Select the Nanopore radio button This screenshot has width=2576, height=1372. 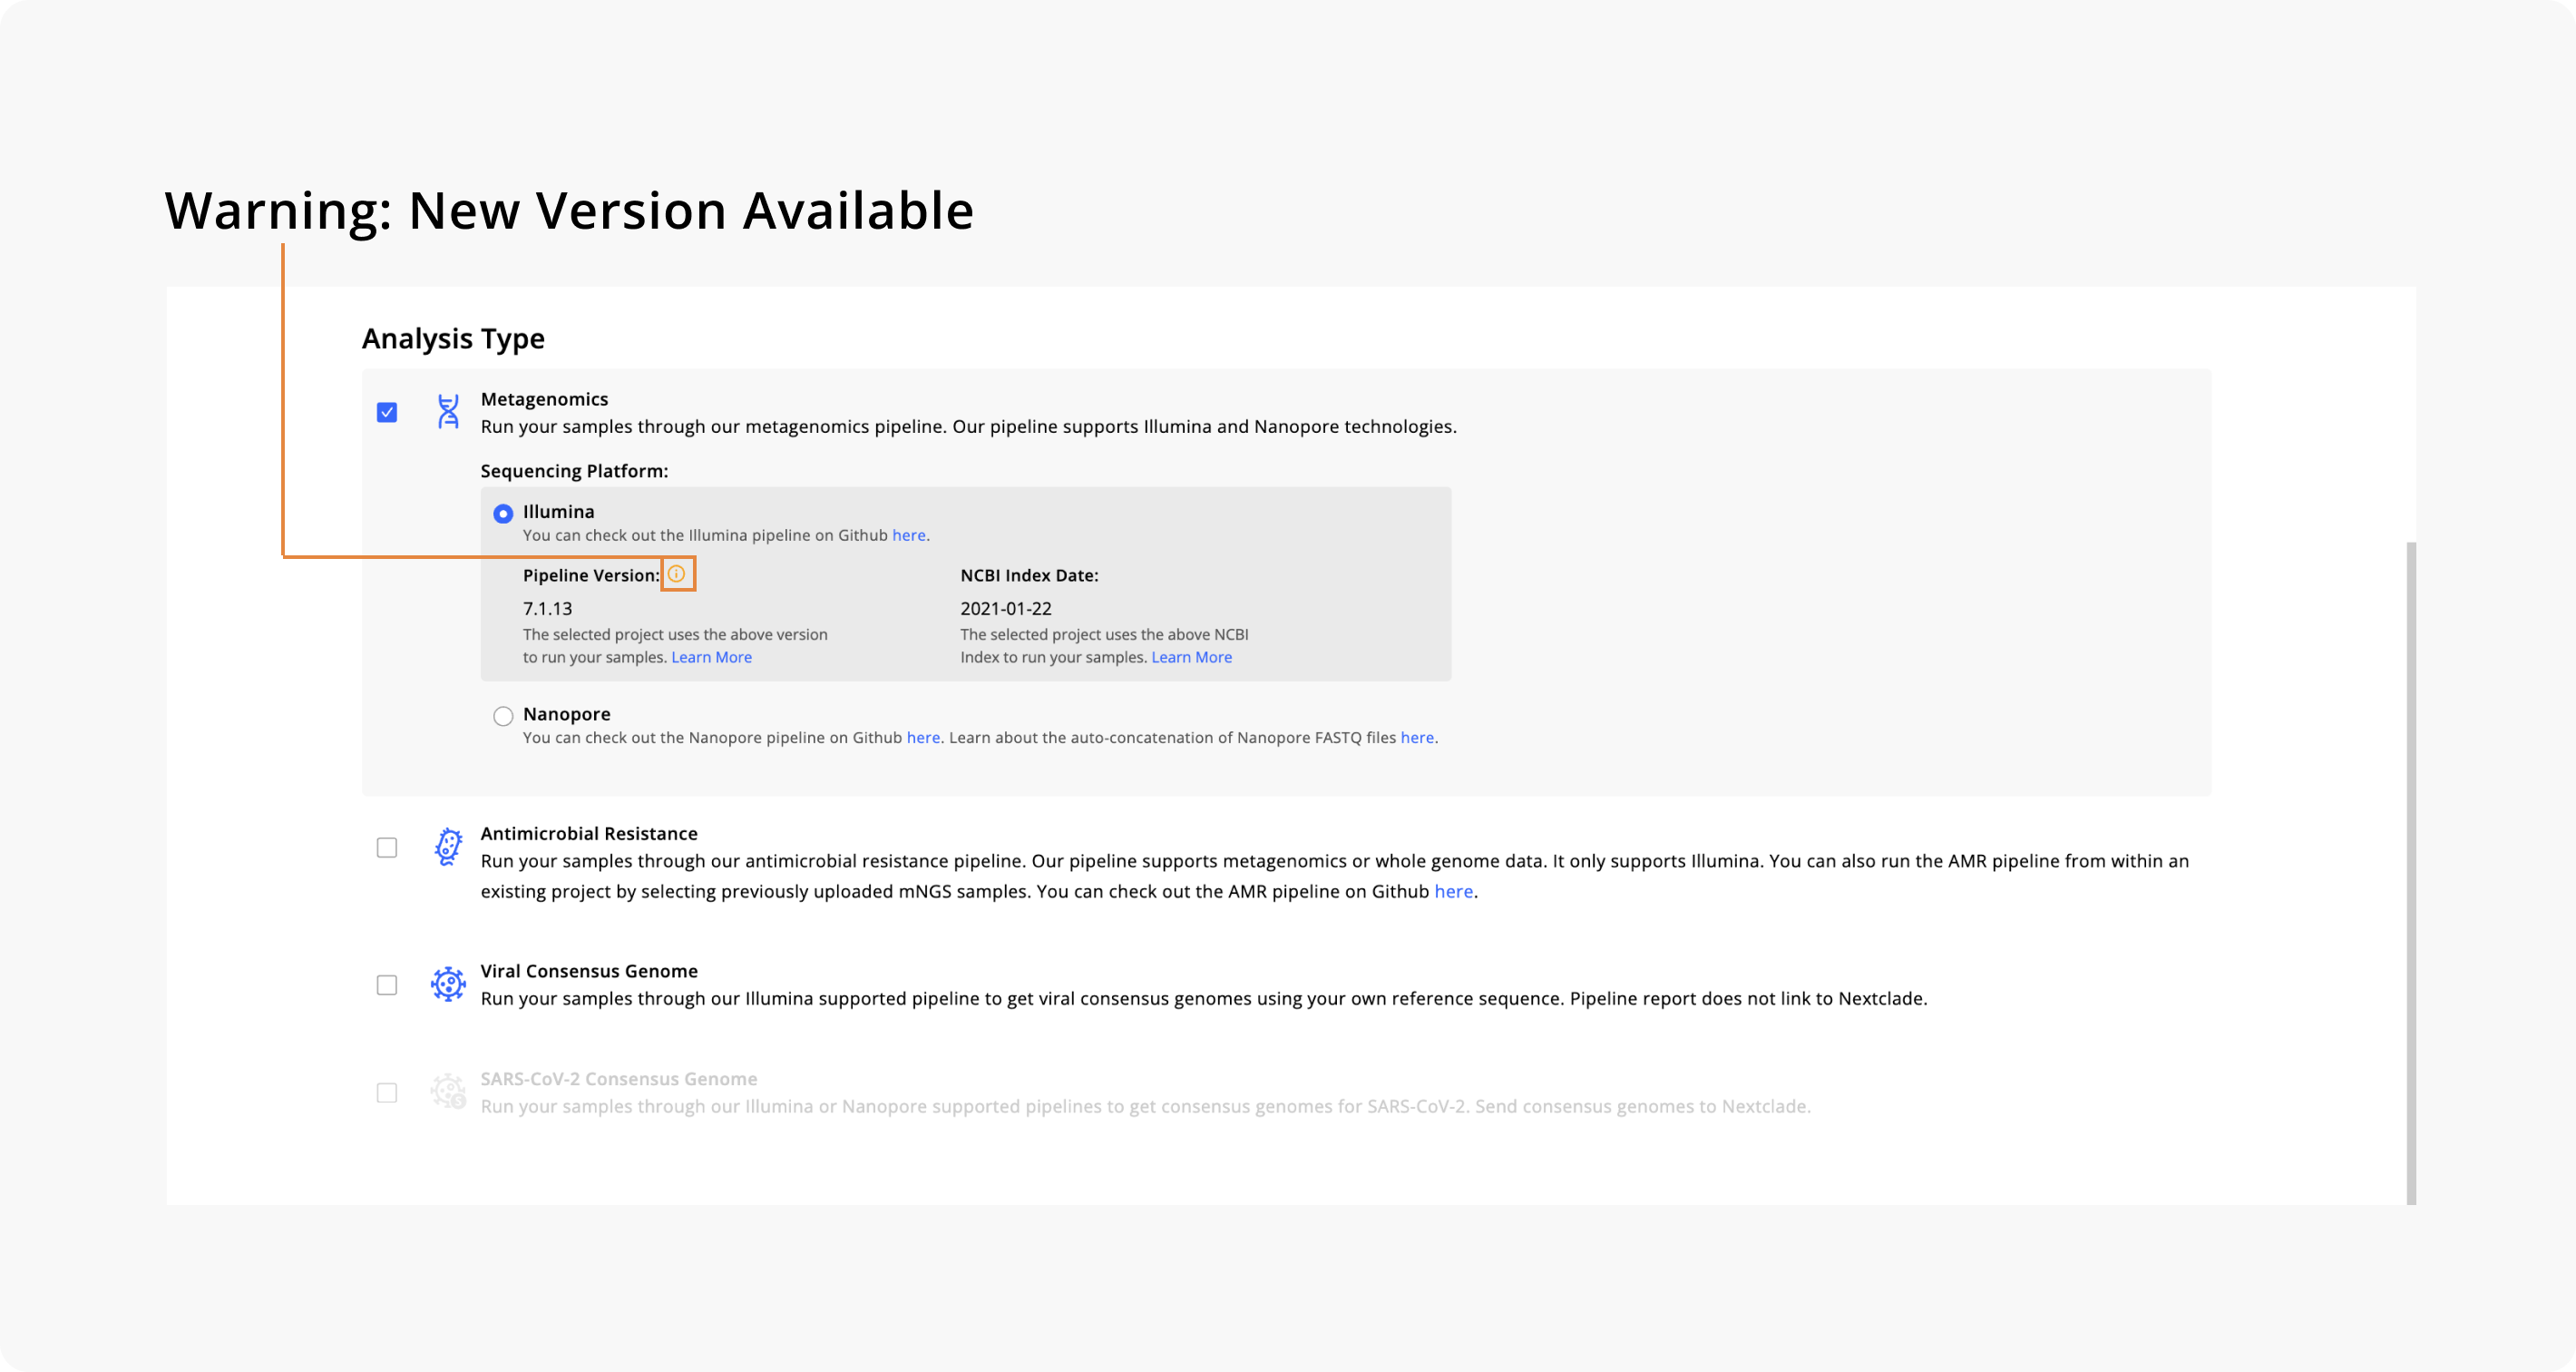[x=503, y=716]
